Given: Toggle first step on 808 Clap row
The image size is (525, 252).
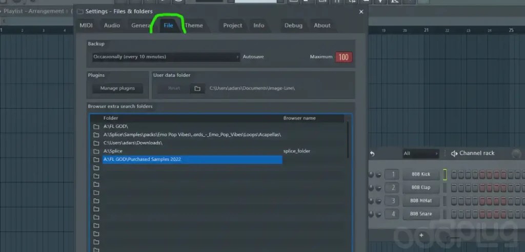Looking at the screenshot, I should 454,187.
